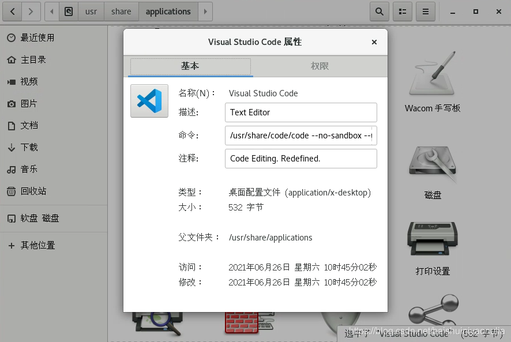Viewport: 511px width, 342px height.
Task: Go back with the left arrow button
Action: tap(12, 12)
